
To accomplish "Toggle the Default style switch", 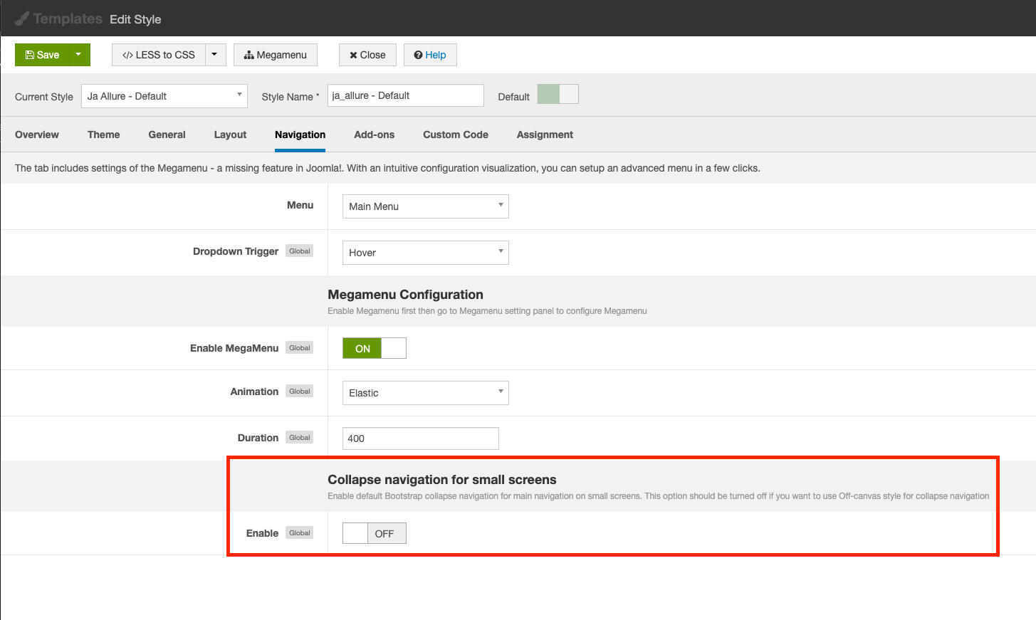I will (558, 94).
